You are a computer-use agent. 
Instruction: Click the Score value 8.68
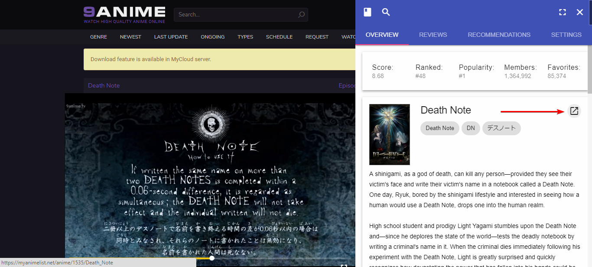coord(378,76)
